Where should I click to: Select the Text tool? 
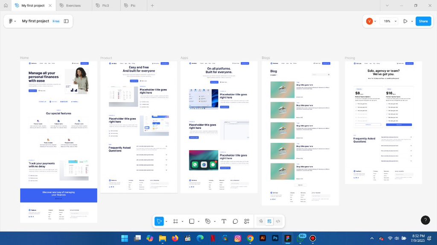point(224,221)
